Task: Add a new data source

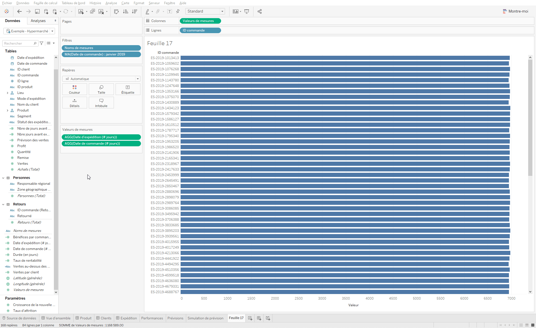Action: point(46,11)
